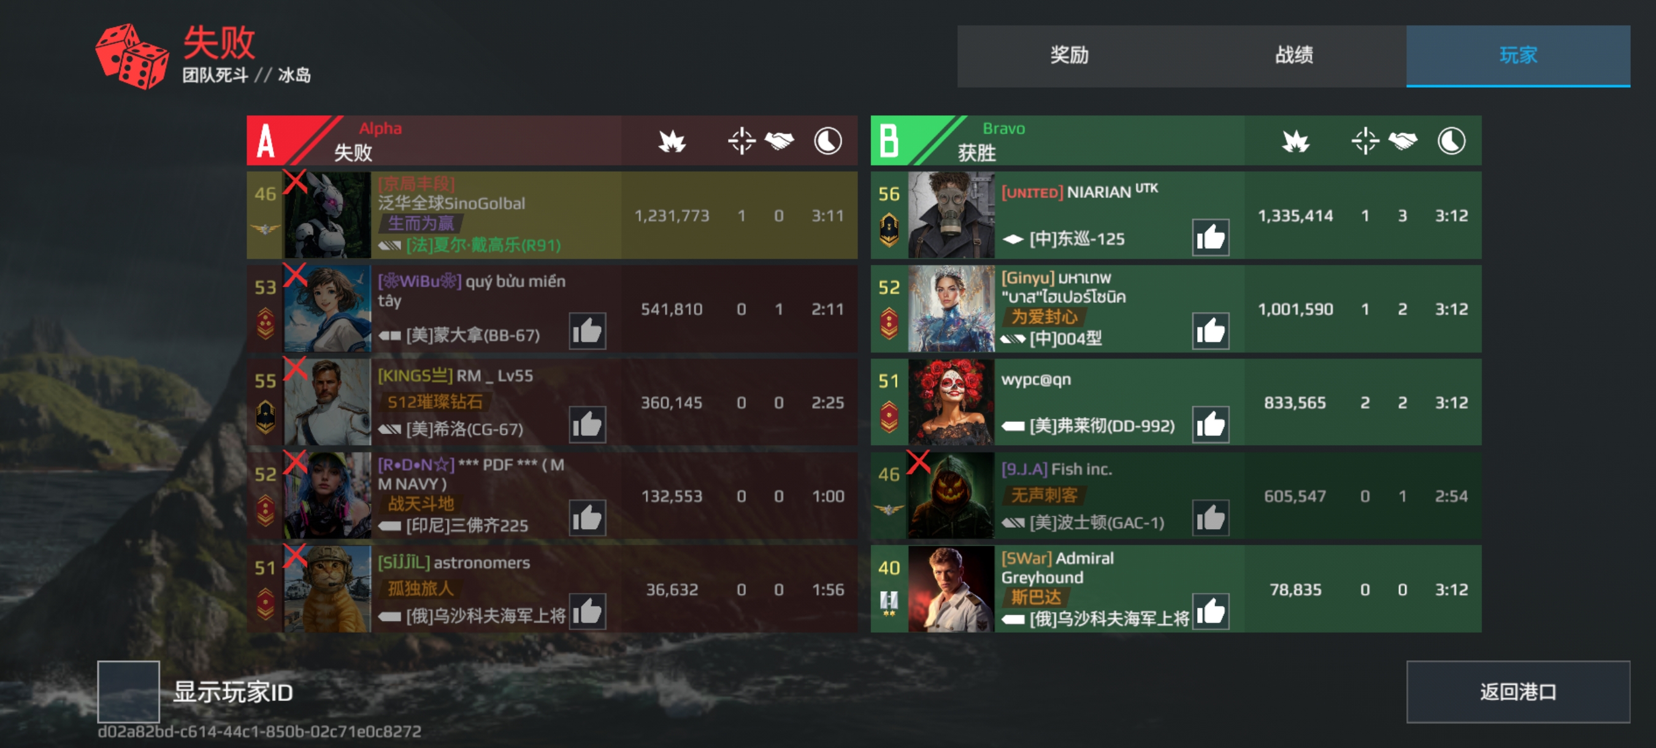Like the PDF M NAVY player
The image size is (1656, 748).
587,518
